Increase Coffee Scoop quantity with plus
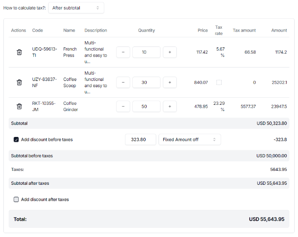This screenshot has width=298, height=237. tap(170, 82)
